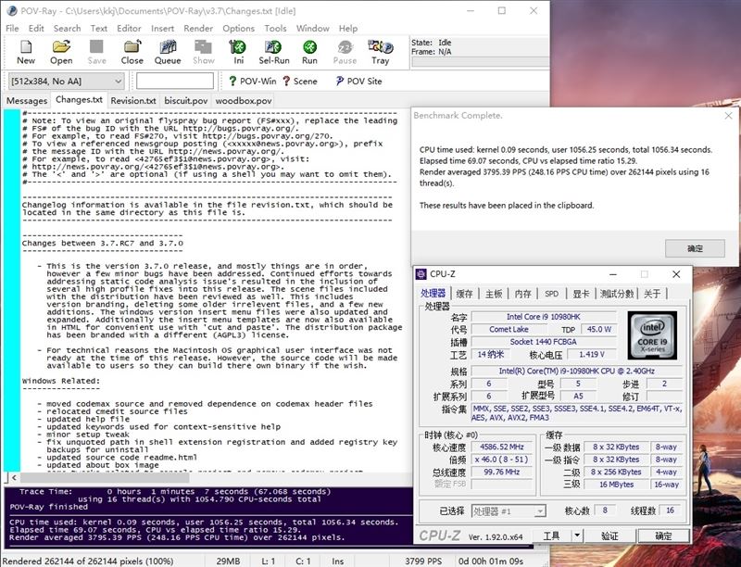Switch to the CPU-Z 缓存 tab
The height and width of the screenshot is (567, 741).
click(465, 294)
